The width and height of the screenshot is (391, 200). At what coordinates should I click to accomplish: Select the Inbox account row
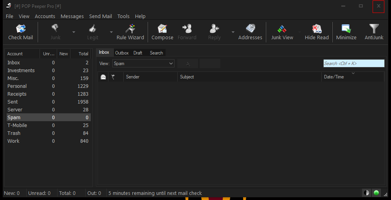[x=48, y=62]
